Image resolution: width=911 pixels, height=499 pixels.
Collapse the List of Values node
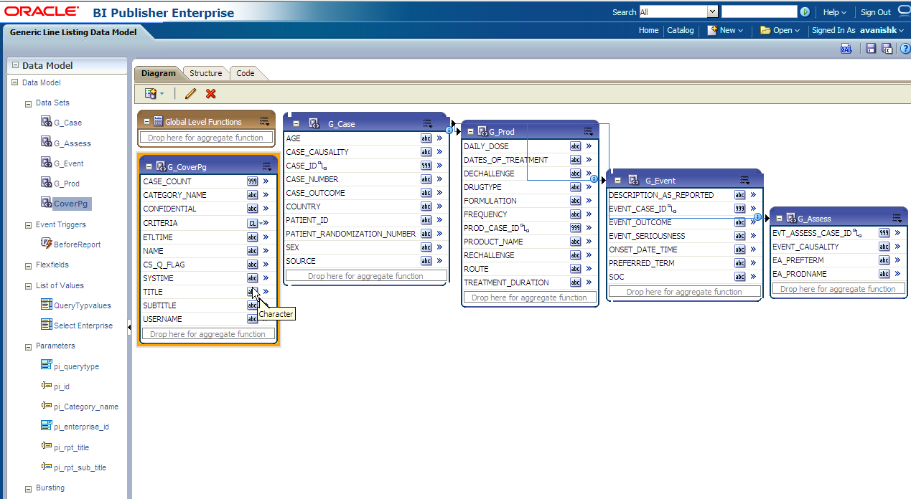[29, 286]
